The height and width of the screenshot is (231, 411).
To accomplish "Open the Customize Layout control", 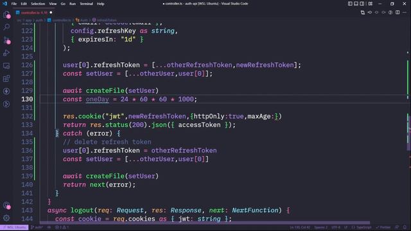I will pos(370,4).
